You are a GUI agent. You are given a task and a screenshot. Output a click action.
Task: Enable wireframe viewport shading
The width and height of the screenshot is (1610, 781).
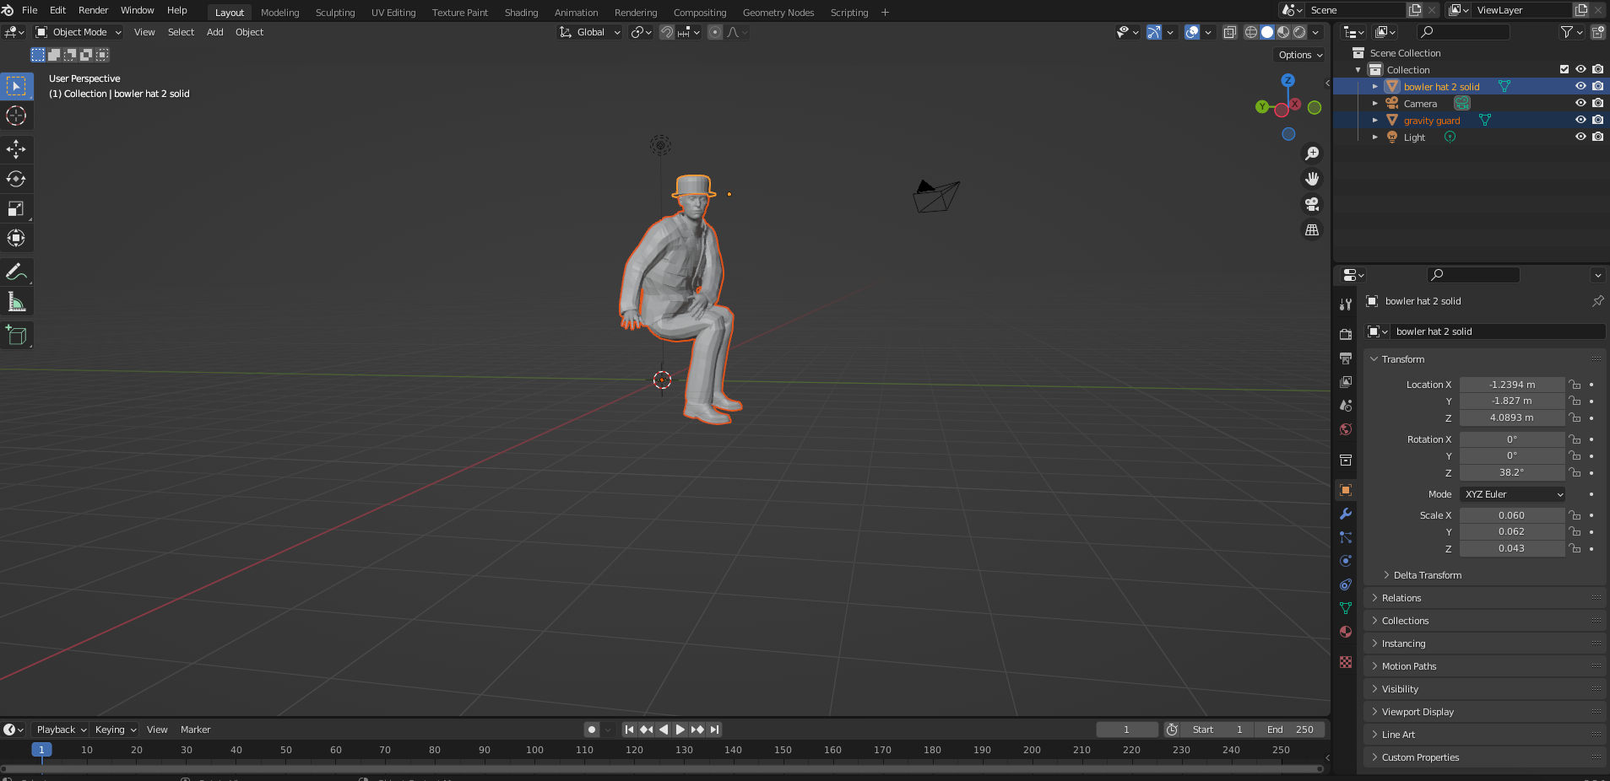coord(1251,32)
